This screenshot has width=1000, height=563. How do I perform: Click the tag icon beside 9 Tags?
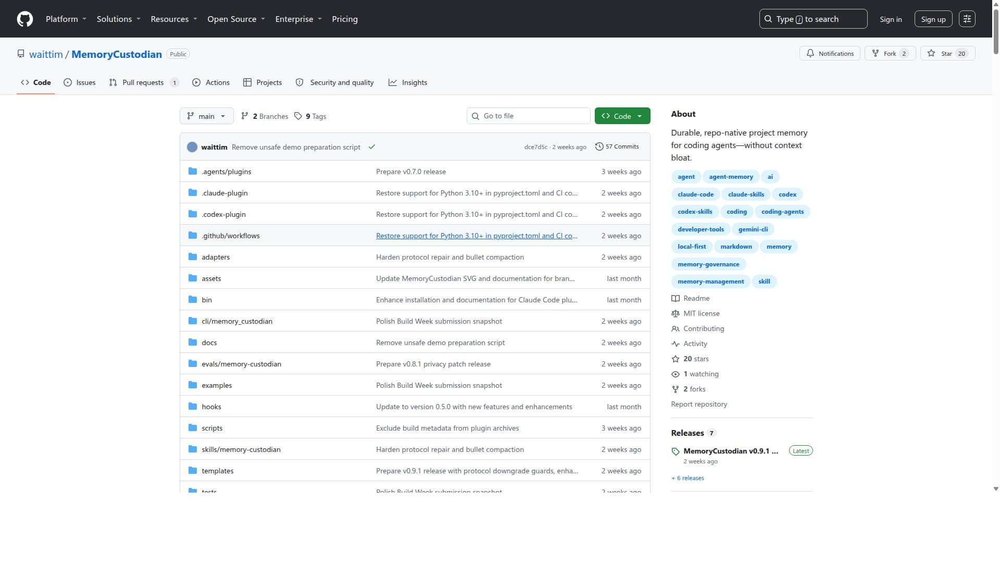point(298,116)
